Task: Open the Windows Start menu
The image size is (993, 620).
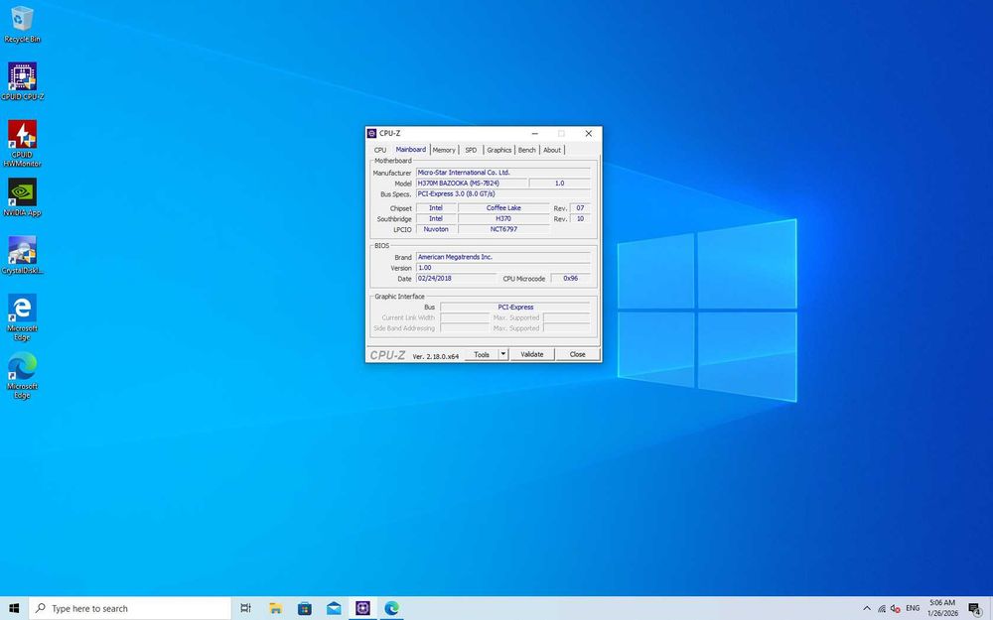Action: click(14, 608)
